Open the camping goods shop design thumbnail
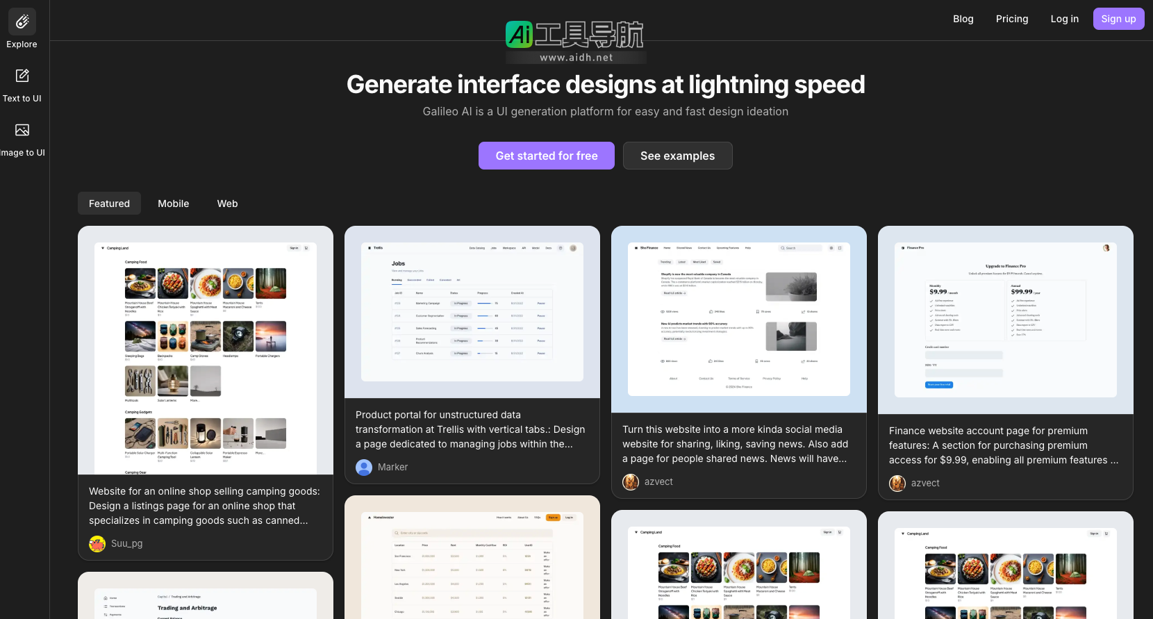 [x=206, y=350]
